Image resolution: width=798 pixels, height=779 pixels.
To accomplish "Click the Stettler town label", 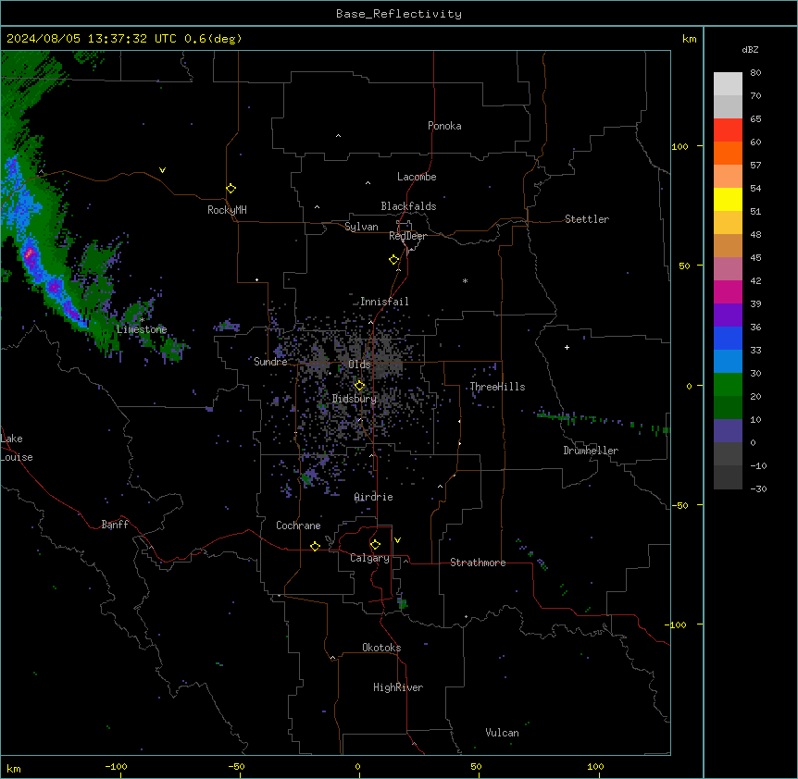I will pyautogui.click(x=587, y=219).
